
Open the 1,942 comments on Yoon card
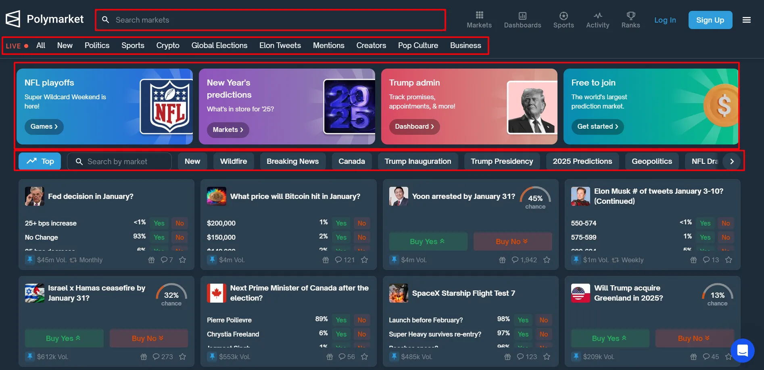click(524, 260)
